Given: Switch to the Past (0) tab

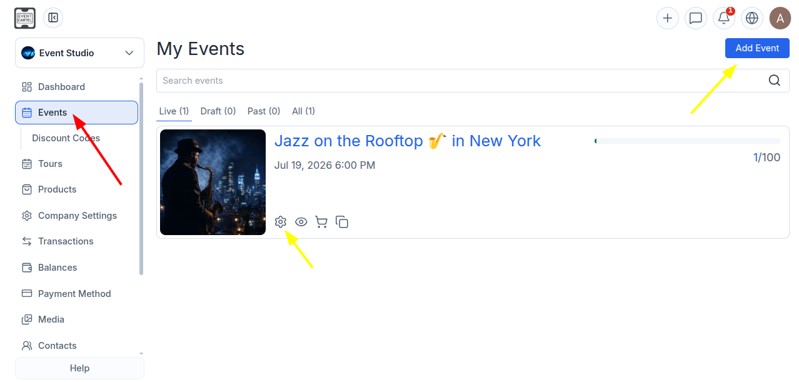Looking at the screenshot, I should click(x=264, y=111).
